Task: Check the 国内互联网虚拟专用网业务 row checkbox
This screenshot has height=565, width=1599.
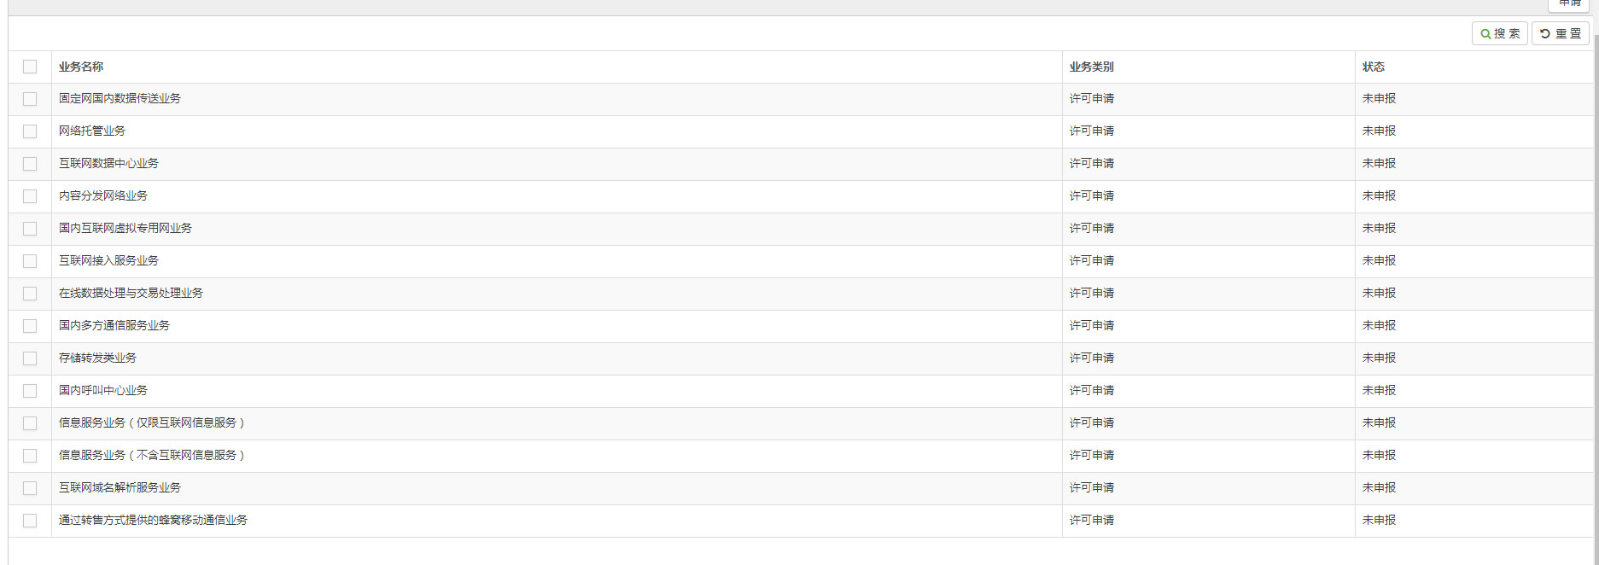Action: click(30, 229)
